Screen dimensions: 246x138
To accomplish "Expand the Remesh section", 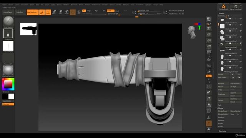I will [x=221, y=120].
